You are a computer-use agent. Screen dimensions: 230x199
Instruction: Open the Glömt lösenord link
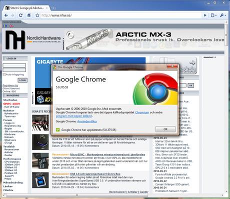[x=11, y=88]
